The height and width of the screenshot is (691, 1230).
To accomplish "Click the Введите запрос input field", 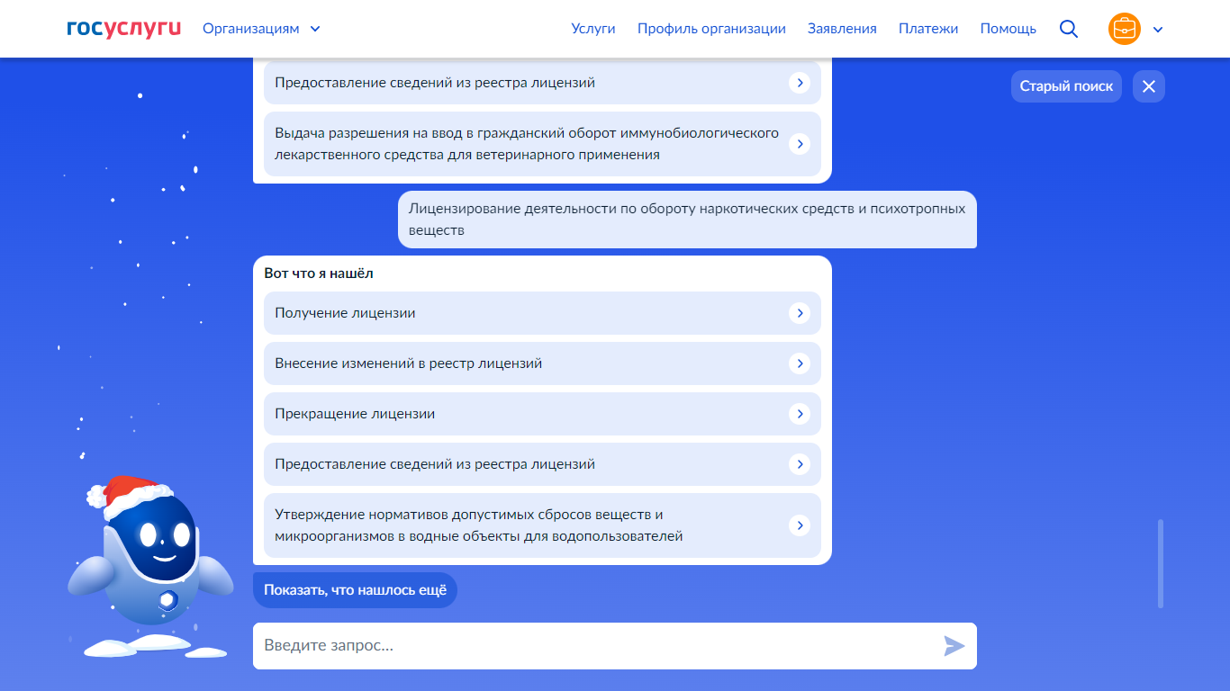I will pyautogui.click(x=540, y=645).
